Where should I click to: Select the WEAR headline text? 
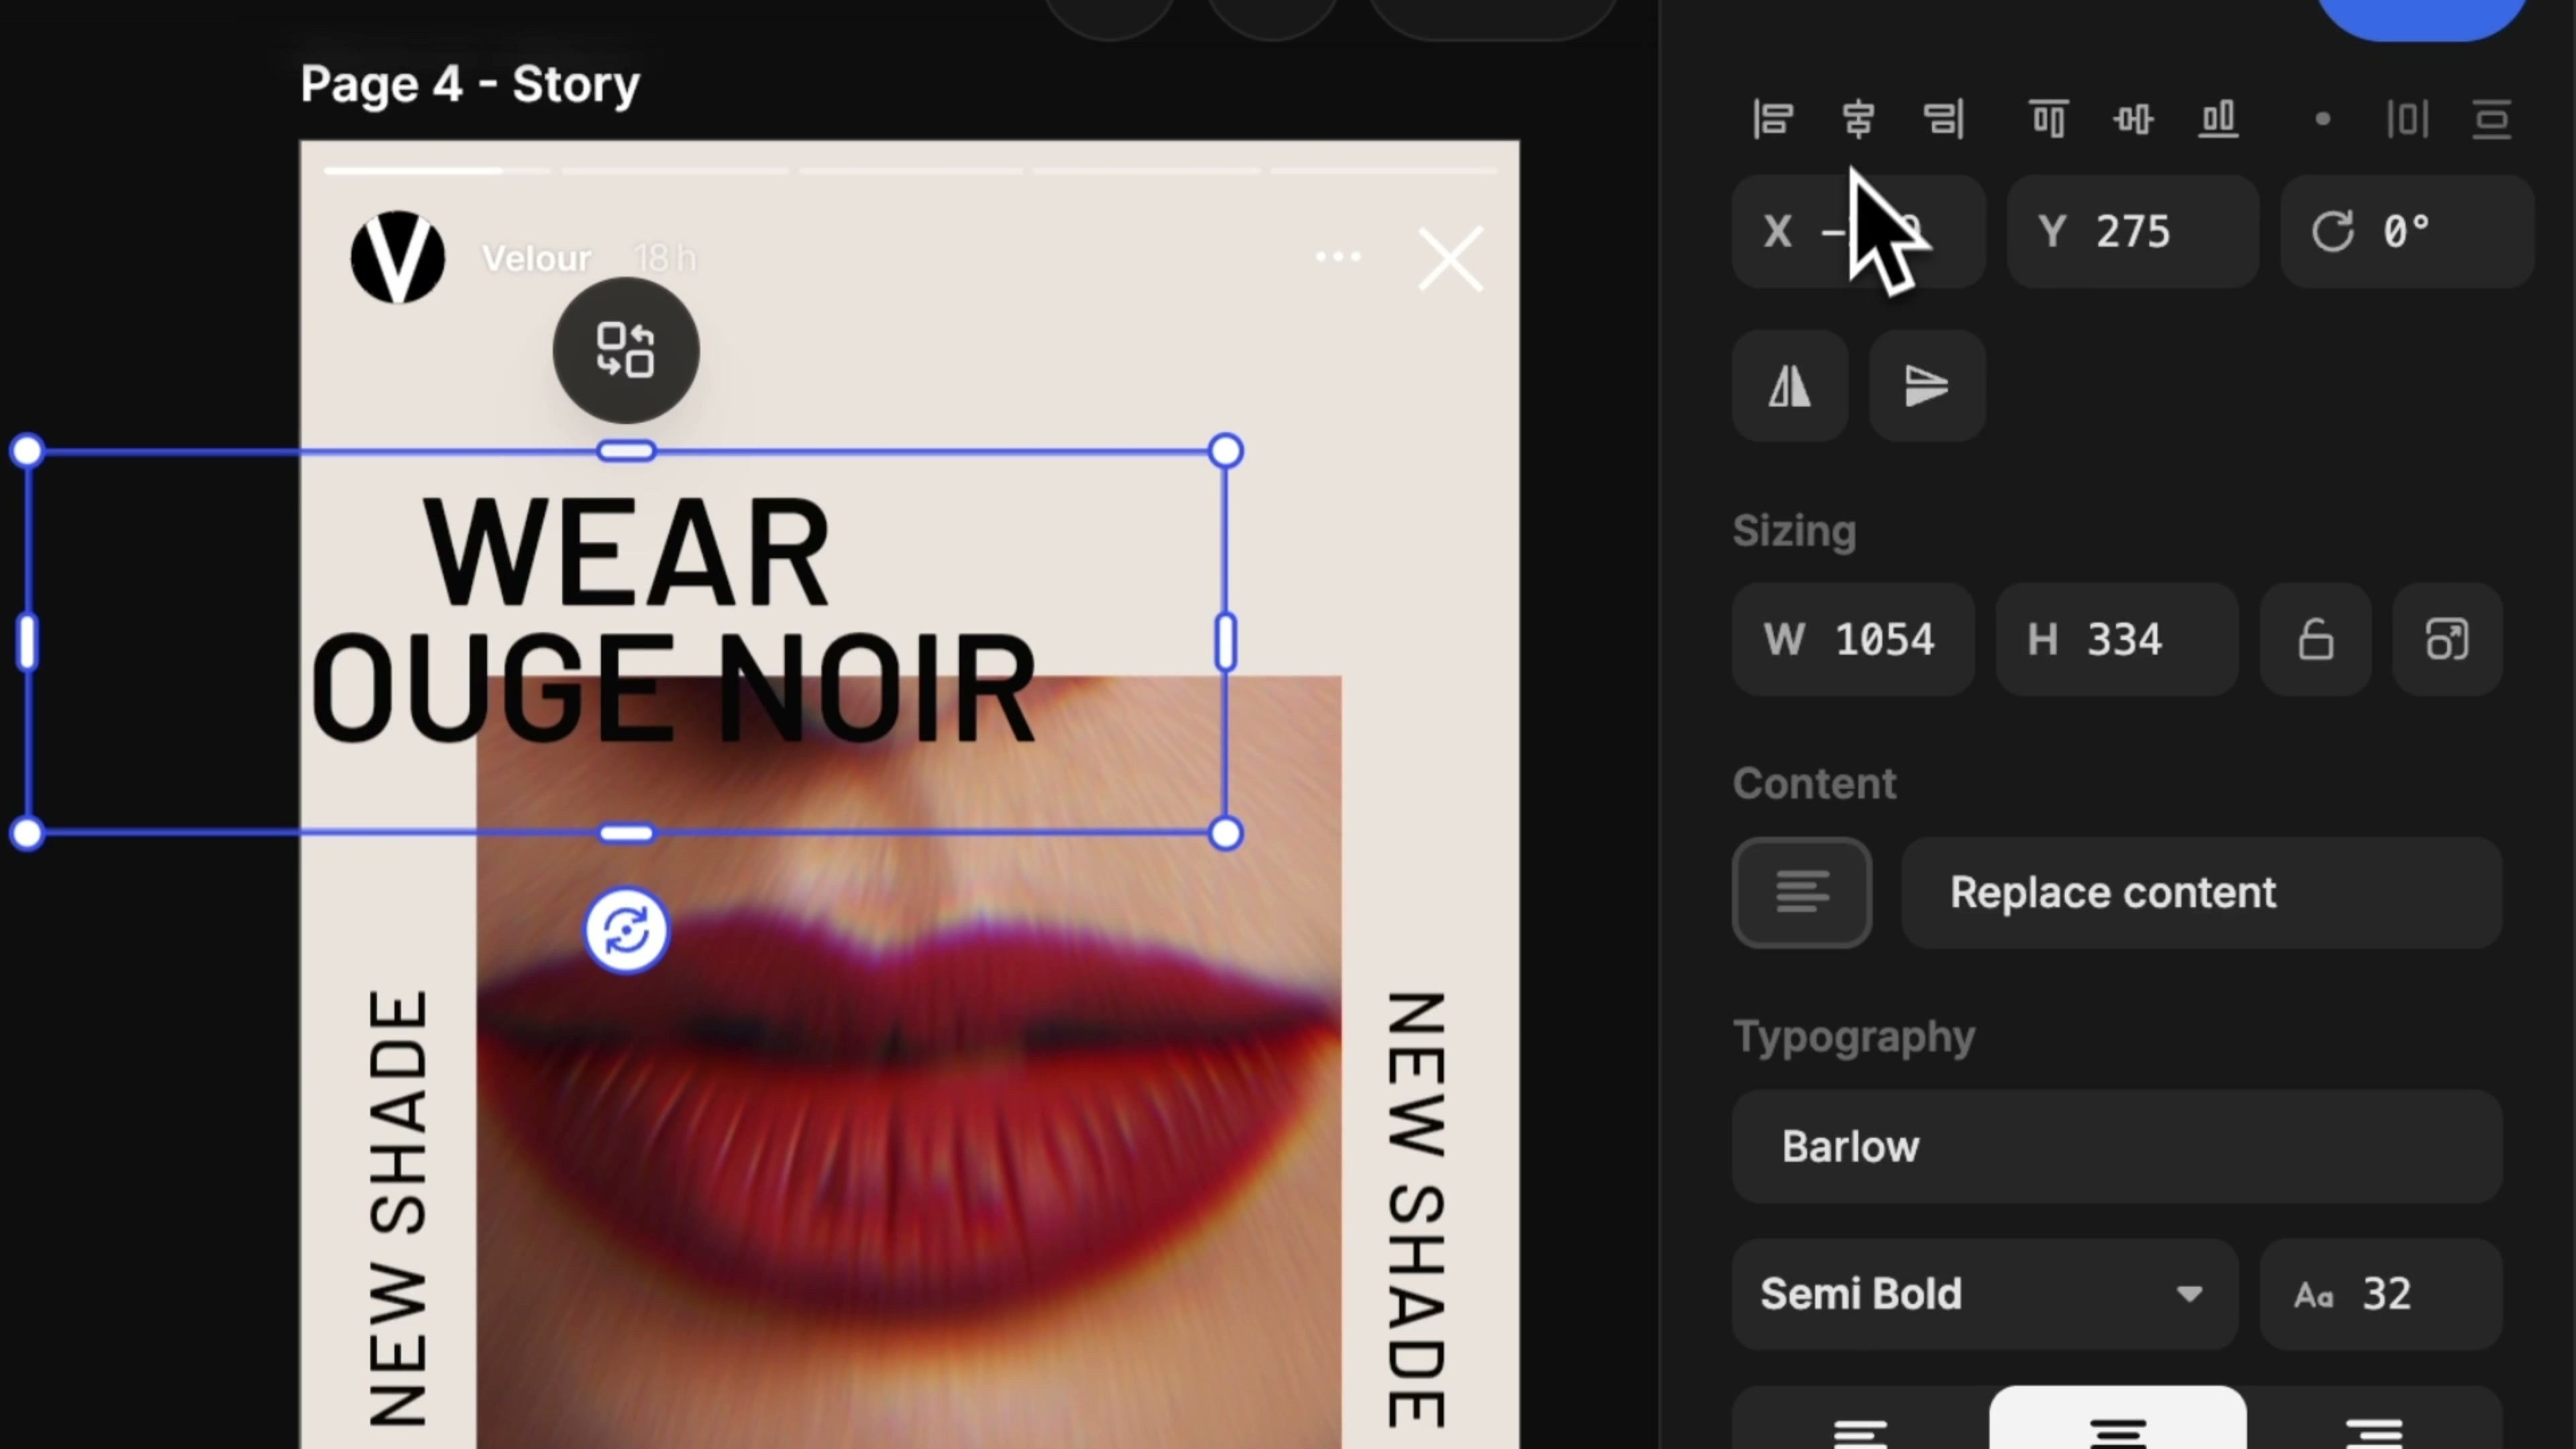[x=626, y=553]
